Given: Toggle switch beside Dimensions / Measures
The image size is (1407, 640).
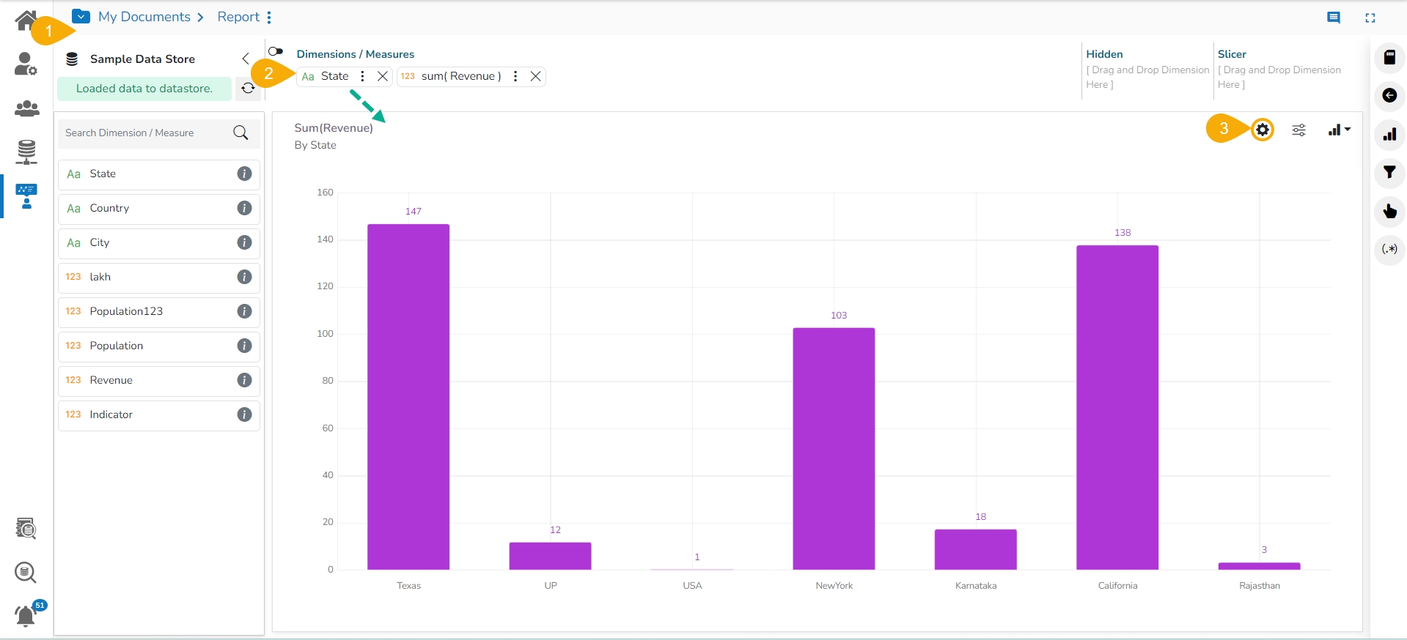Looking at the screenshot, I should pos(276,51).
